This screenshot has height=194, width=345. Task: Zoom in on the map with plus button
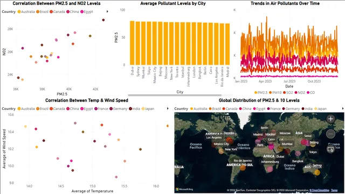pyautogui.click(x=330, y=119)
